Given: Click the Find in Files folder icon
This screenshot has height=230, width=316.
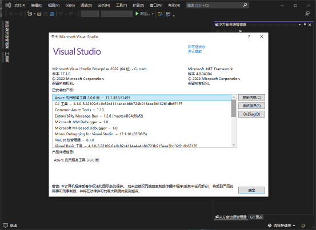Looking at the screenshot, I should [160, 14].
